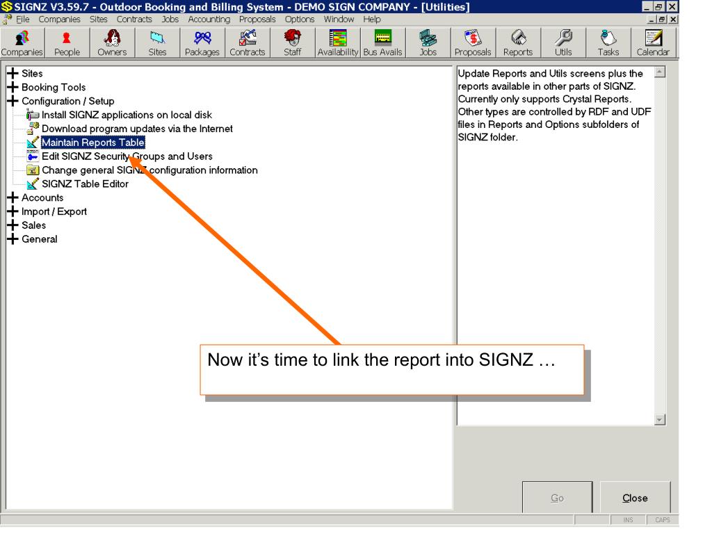Open the Reports toolbar icon
Viewport: 712px width, 534px height.
[x=517, y=42]
